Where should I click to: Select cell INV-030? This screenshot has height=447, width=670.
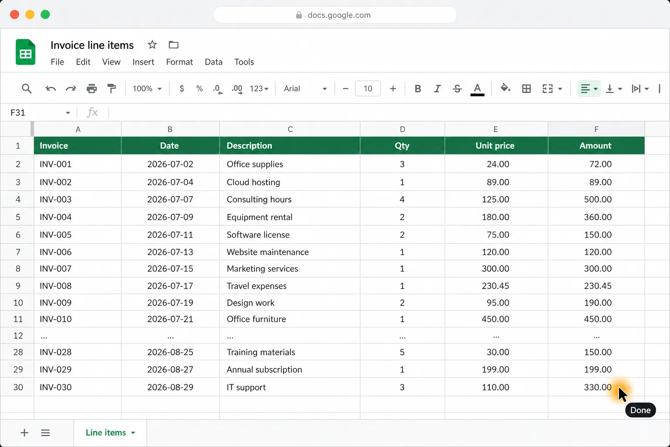(78, 387)
